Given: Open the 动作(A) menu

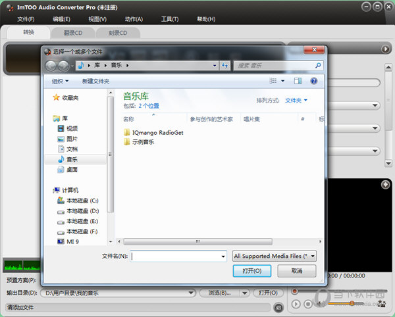Looking at the screenshot, I should coord(134,19).
